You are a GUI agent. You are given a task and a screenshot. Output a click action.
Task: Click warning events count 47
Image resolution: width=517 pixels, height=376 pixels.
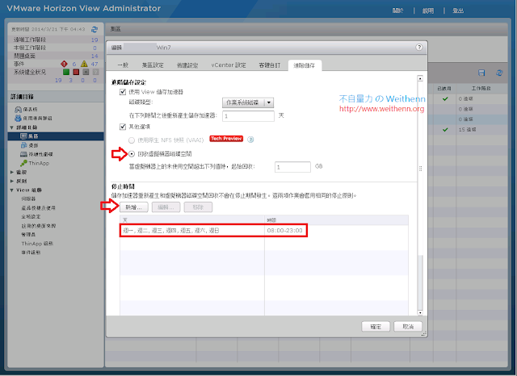coord(95,64)
